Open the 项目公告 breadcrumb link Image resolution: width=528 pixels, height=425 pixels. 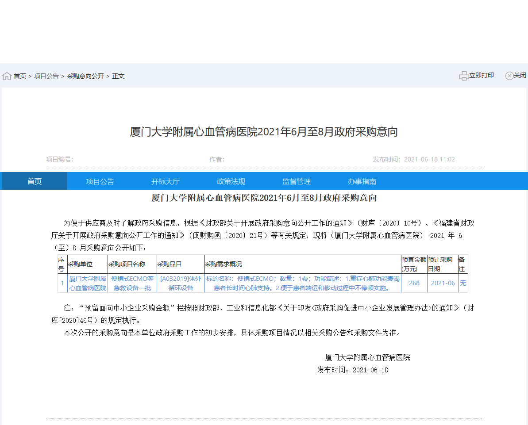click(46, 76)
